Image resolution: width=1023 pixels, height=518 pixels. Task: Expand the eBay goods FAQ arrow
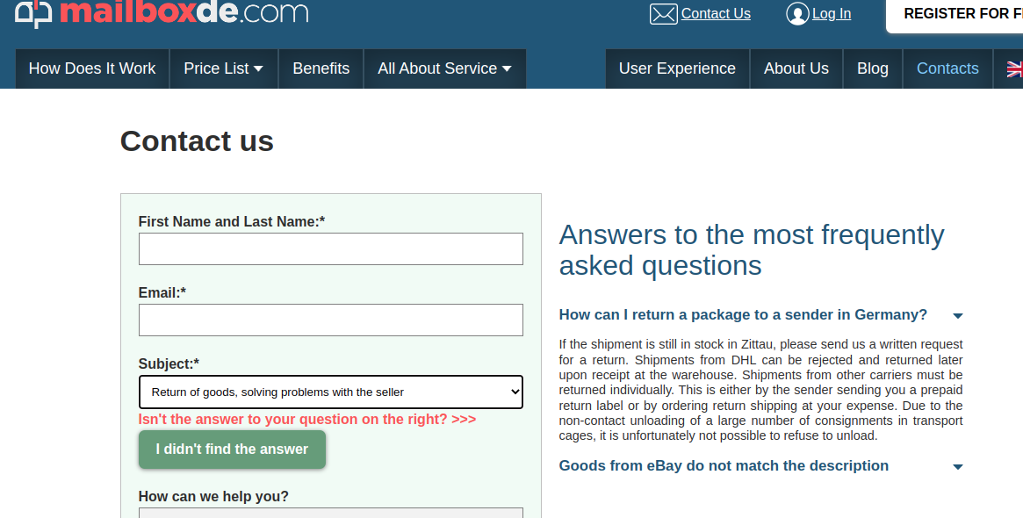pyautogui.click(x=958, y=467)
